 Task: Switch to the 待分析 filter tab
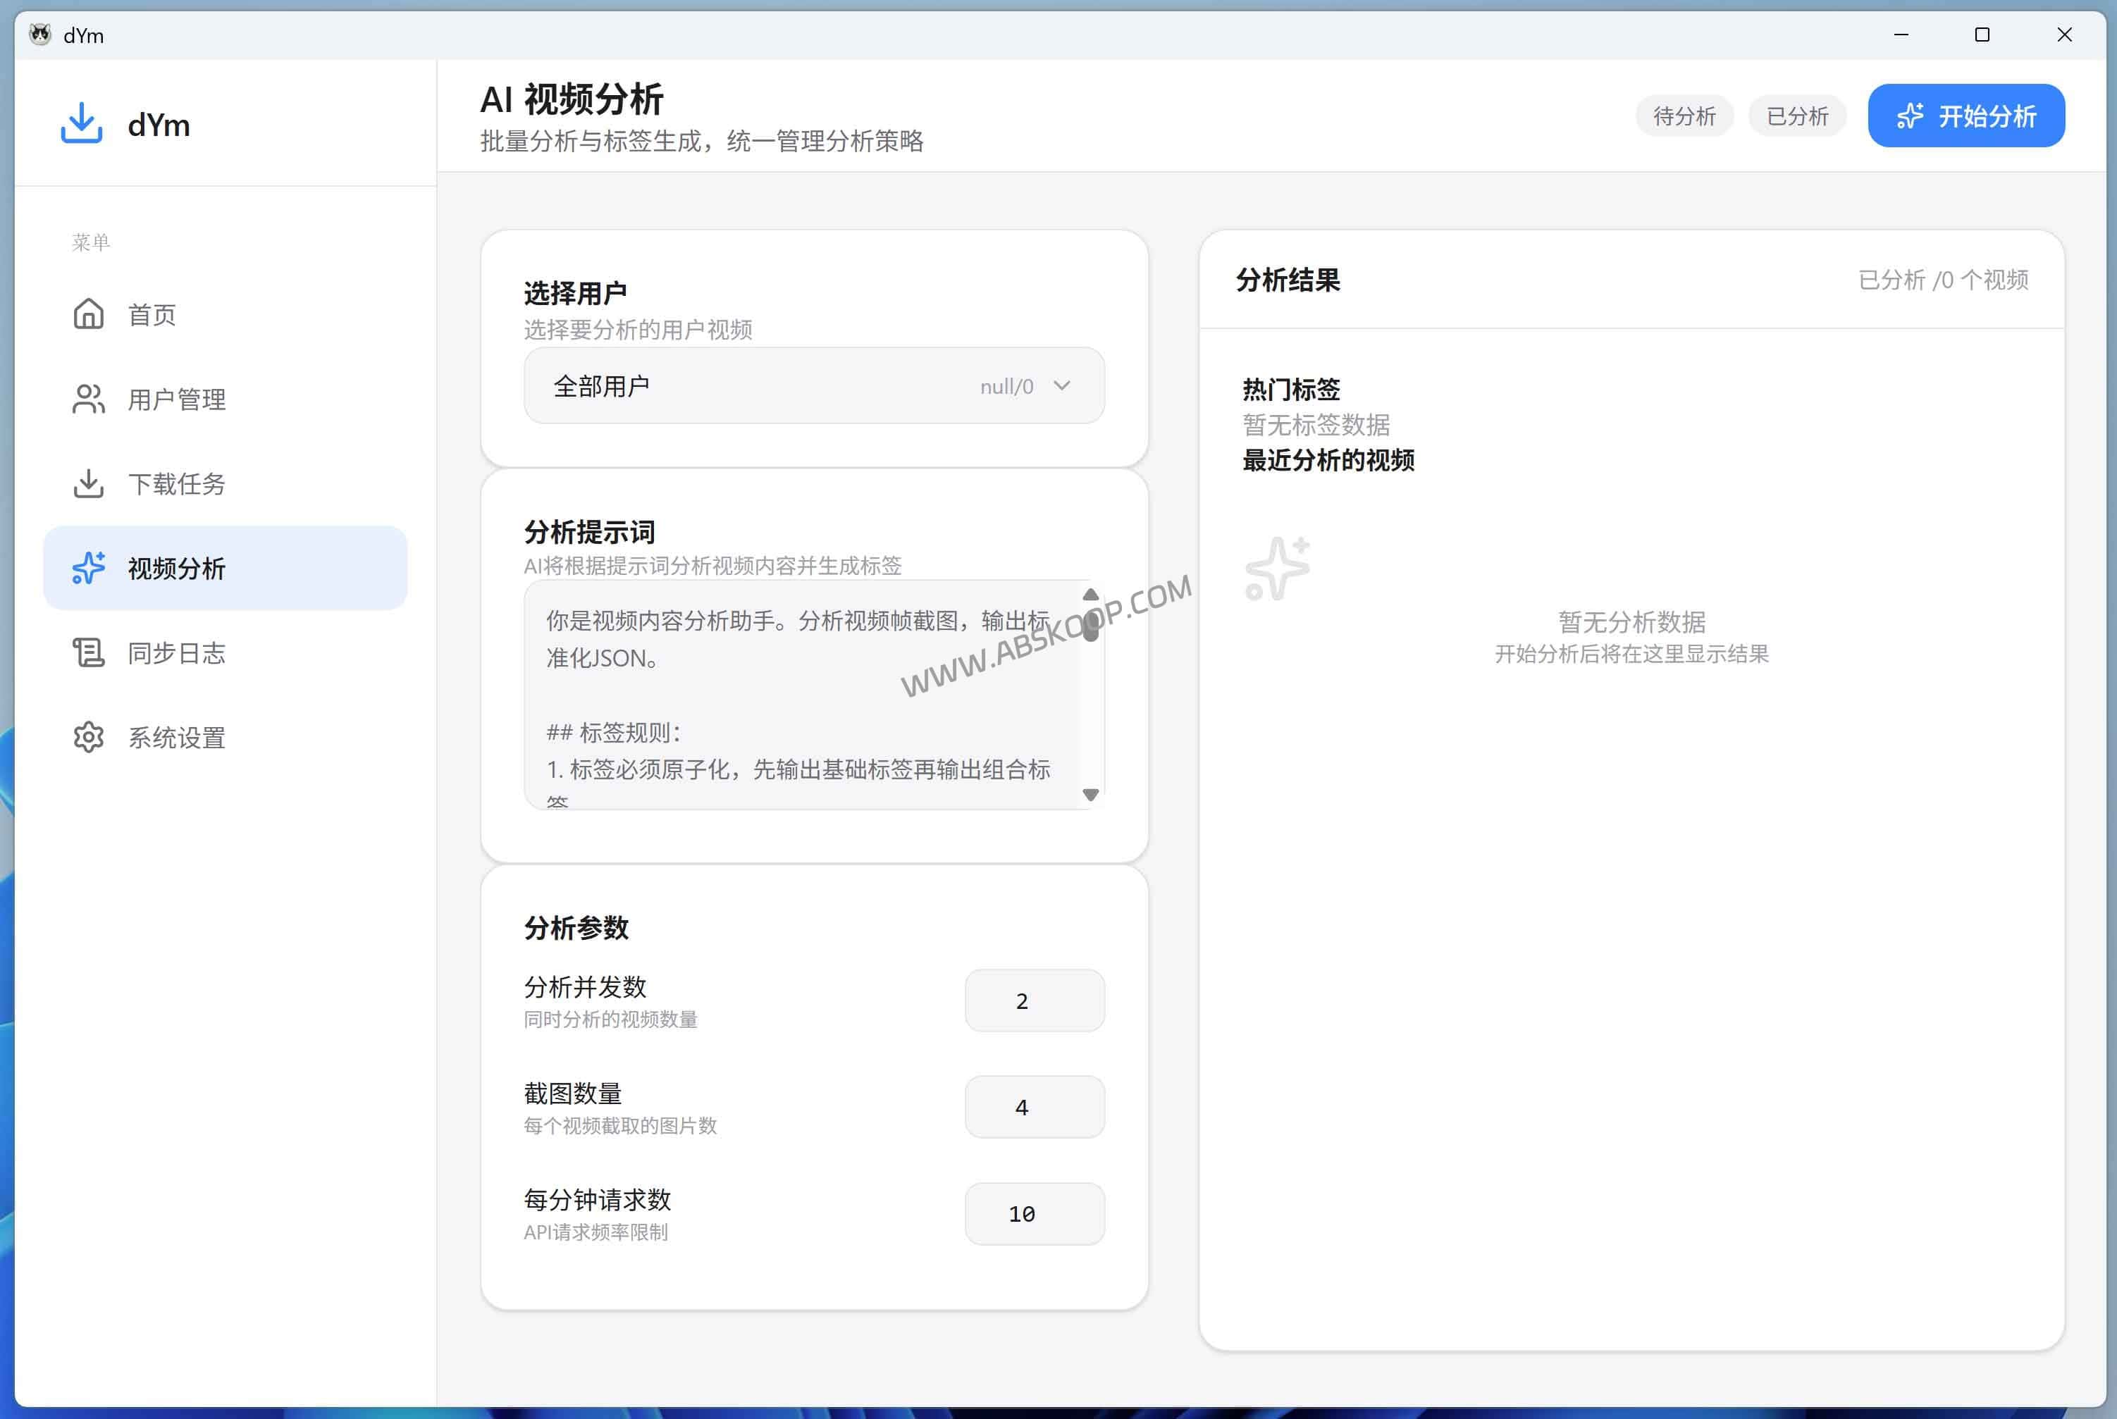pos(1684,115)
